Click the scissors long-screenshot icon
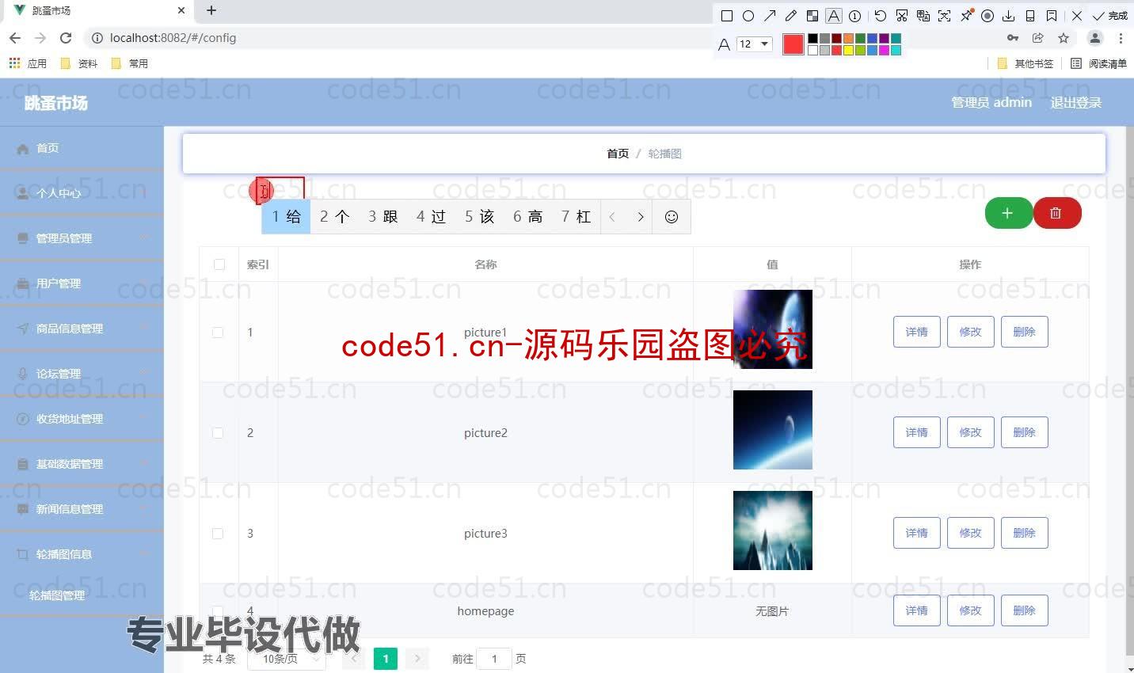The image size is (1134, 673). click(902, 16)
